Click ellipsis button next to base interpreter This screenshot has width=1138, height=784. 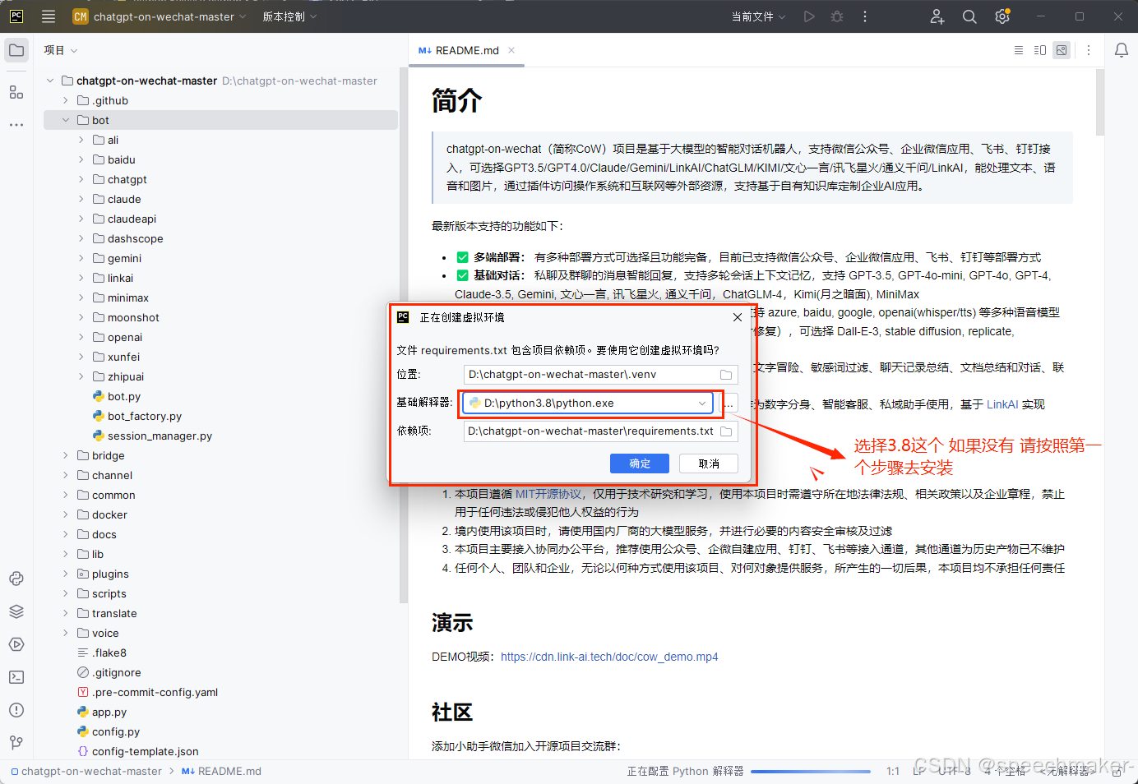click(x=729, y=404)
